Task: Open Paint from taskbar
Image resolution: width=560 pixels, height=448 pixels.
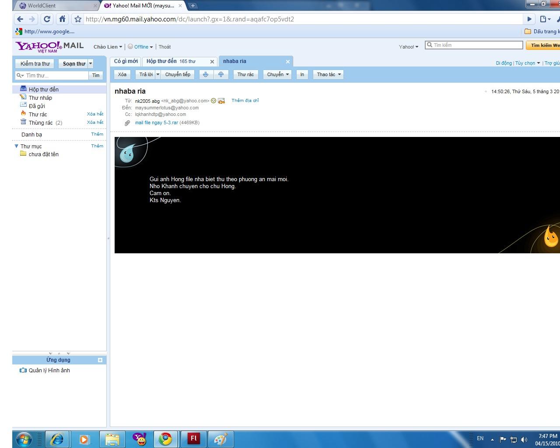Action: click(x=220, y=439)
